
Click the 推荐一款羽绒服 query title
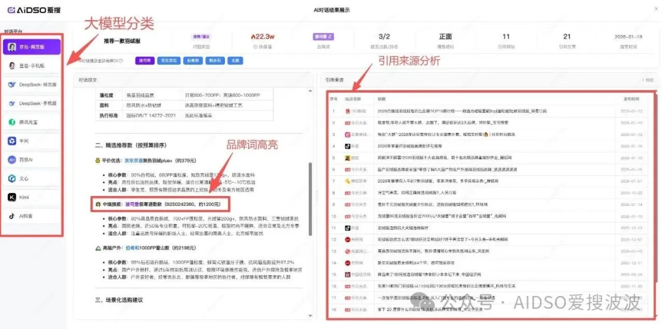(x=122, y=41)
